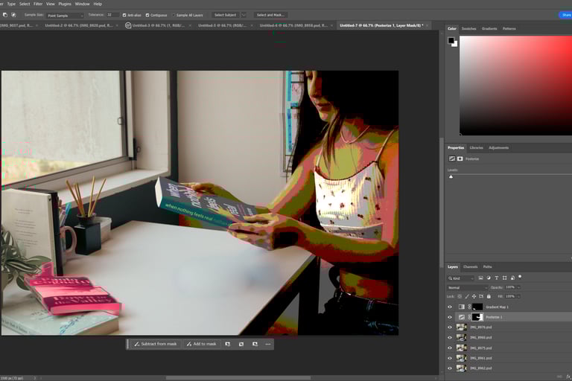Click the Select and Mask button
572x381 pixels.
pos(270,15)
